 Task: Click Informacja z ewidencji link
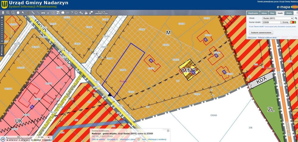click(x=157, y=140)
